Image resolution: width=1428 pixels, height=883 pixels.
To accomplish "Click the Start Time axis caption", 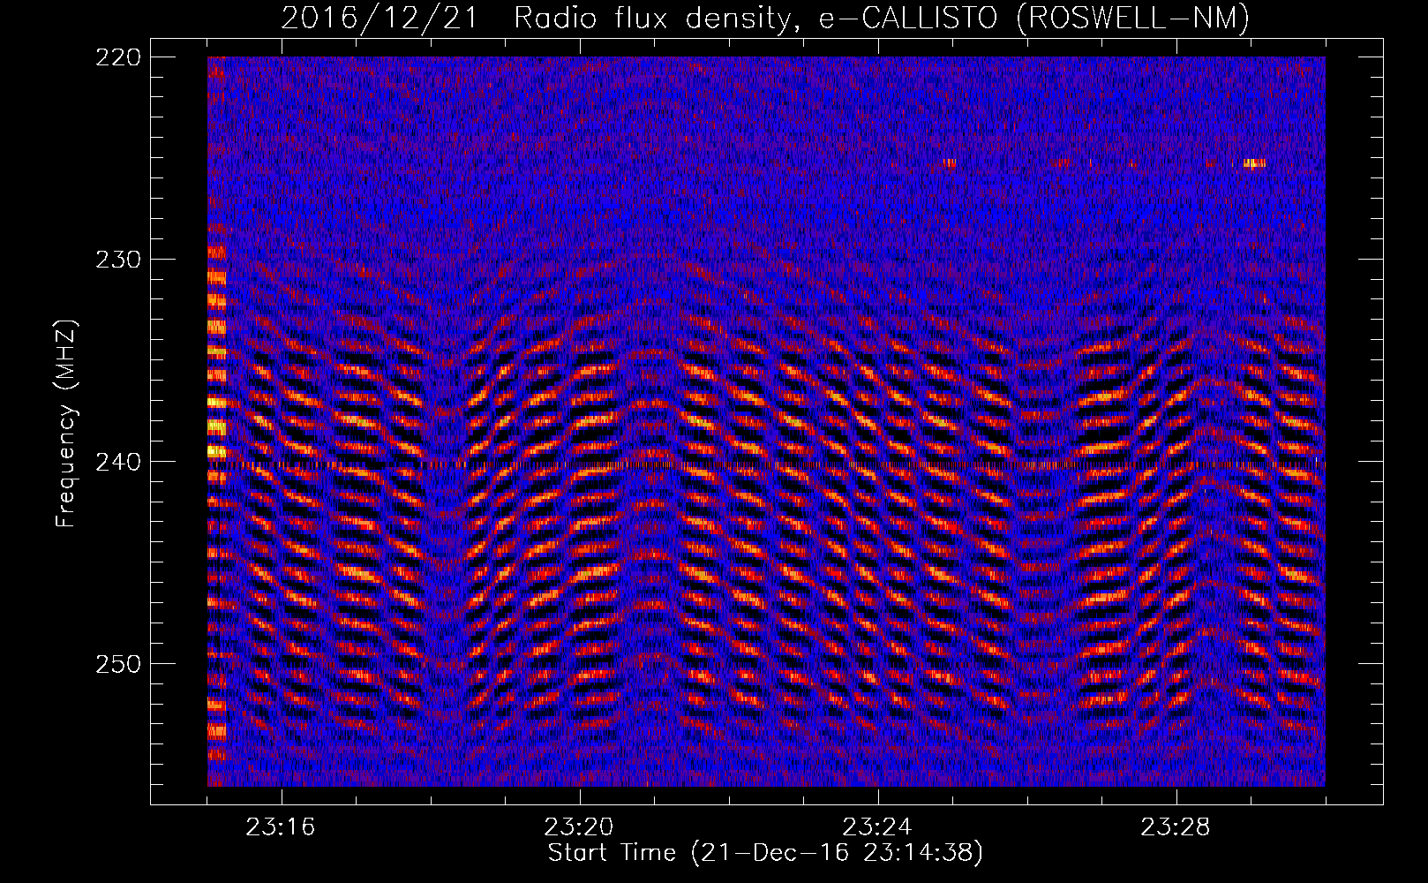I will [765, 853].
